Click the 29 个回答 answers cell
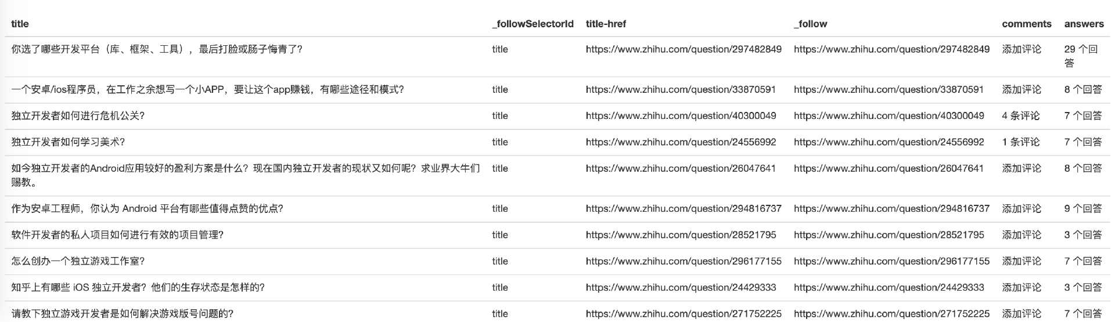This screenshot has width=1115, height=322. 1081,56
